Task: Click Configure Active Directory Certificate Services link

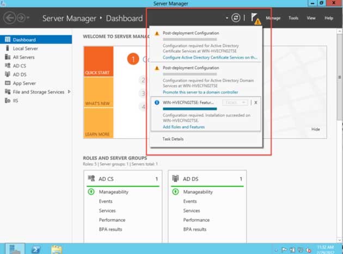Action: pos(210,57)
